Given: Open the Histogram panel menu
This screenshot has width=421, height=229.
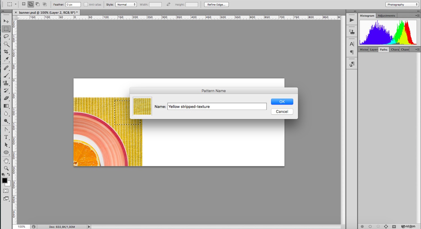Looking at the screenshot, I should click(x=418, y=15).
